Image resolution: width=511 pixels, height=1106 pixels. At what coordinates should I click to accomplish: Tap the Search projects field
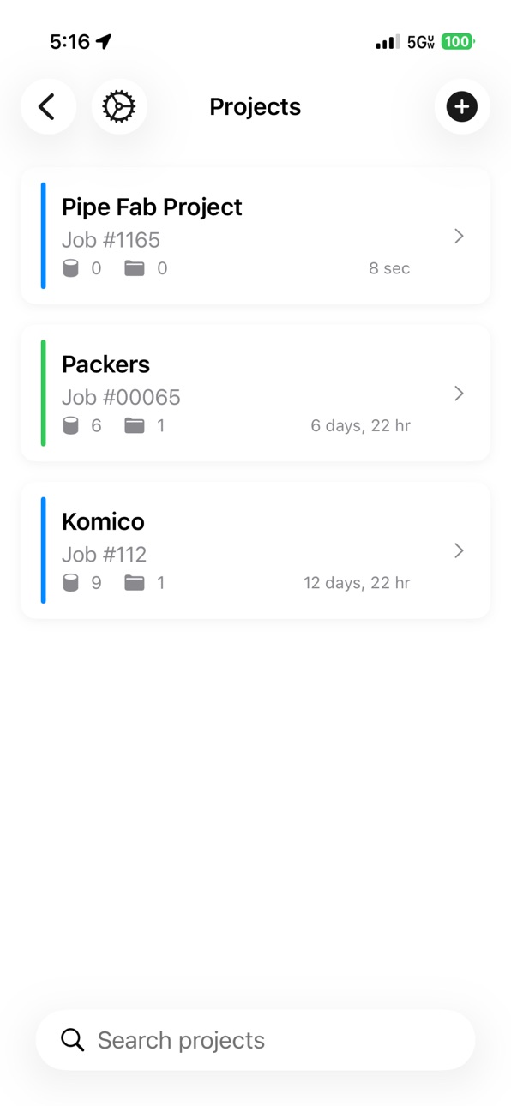(x=255, y=1040)
